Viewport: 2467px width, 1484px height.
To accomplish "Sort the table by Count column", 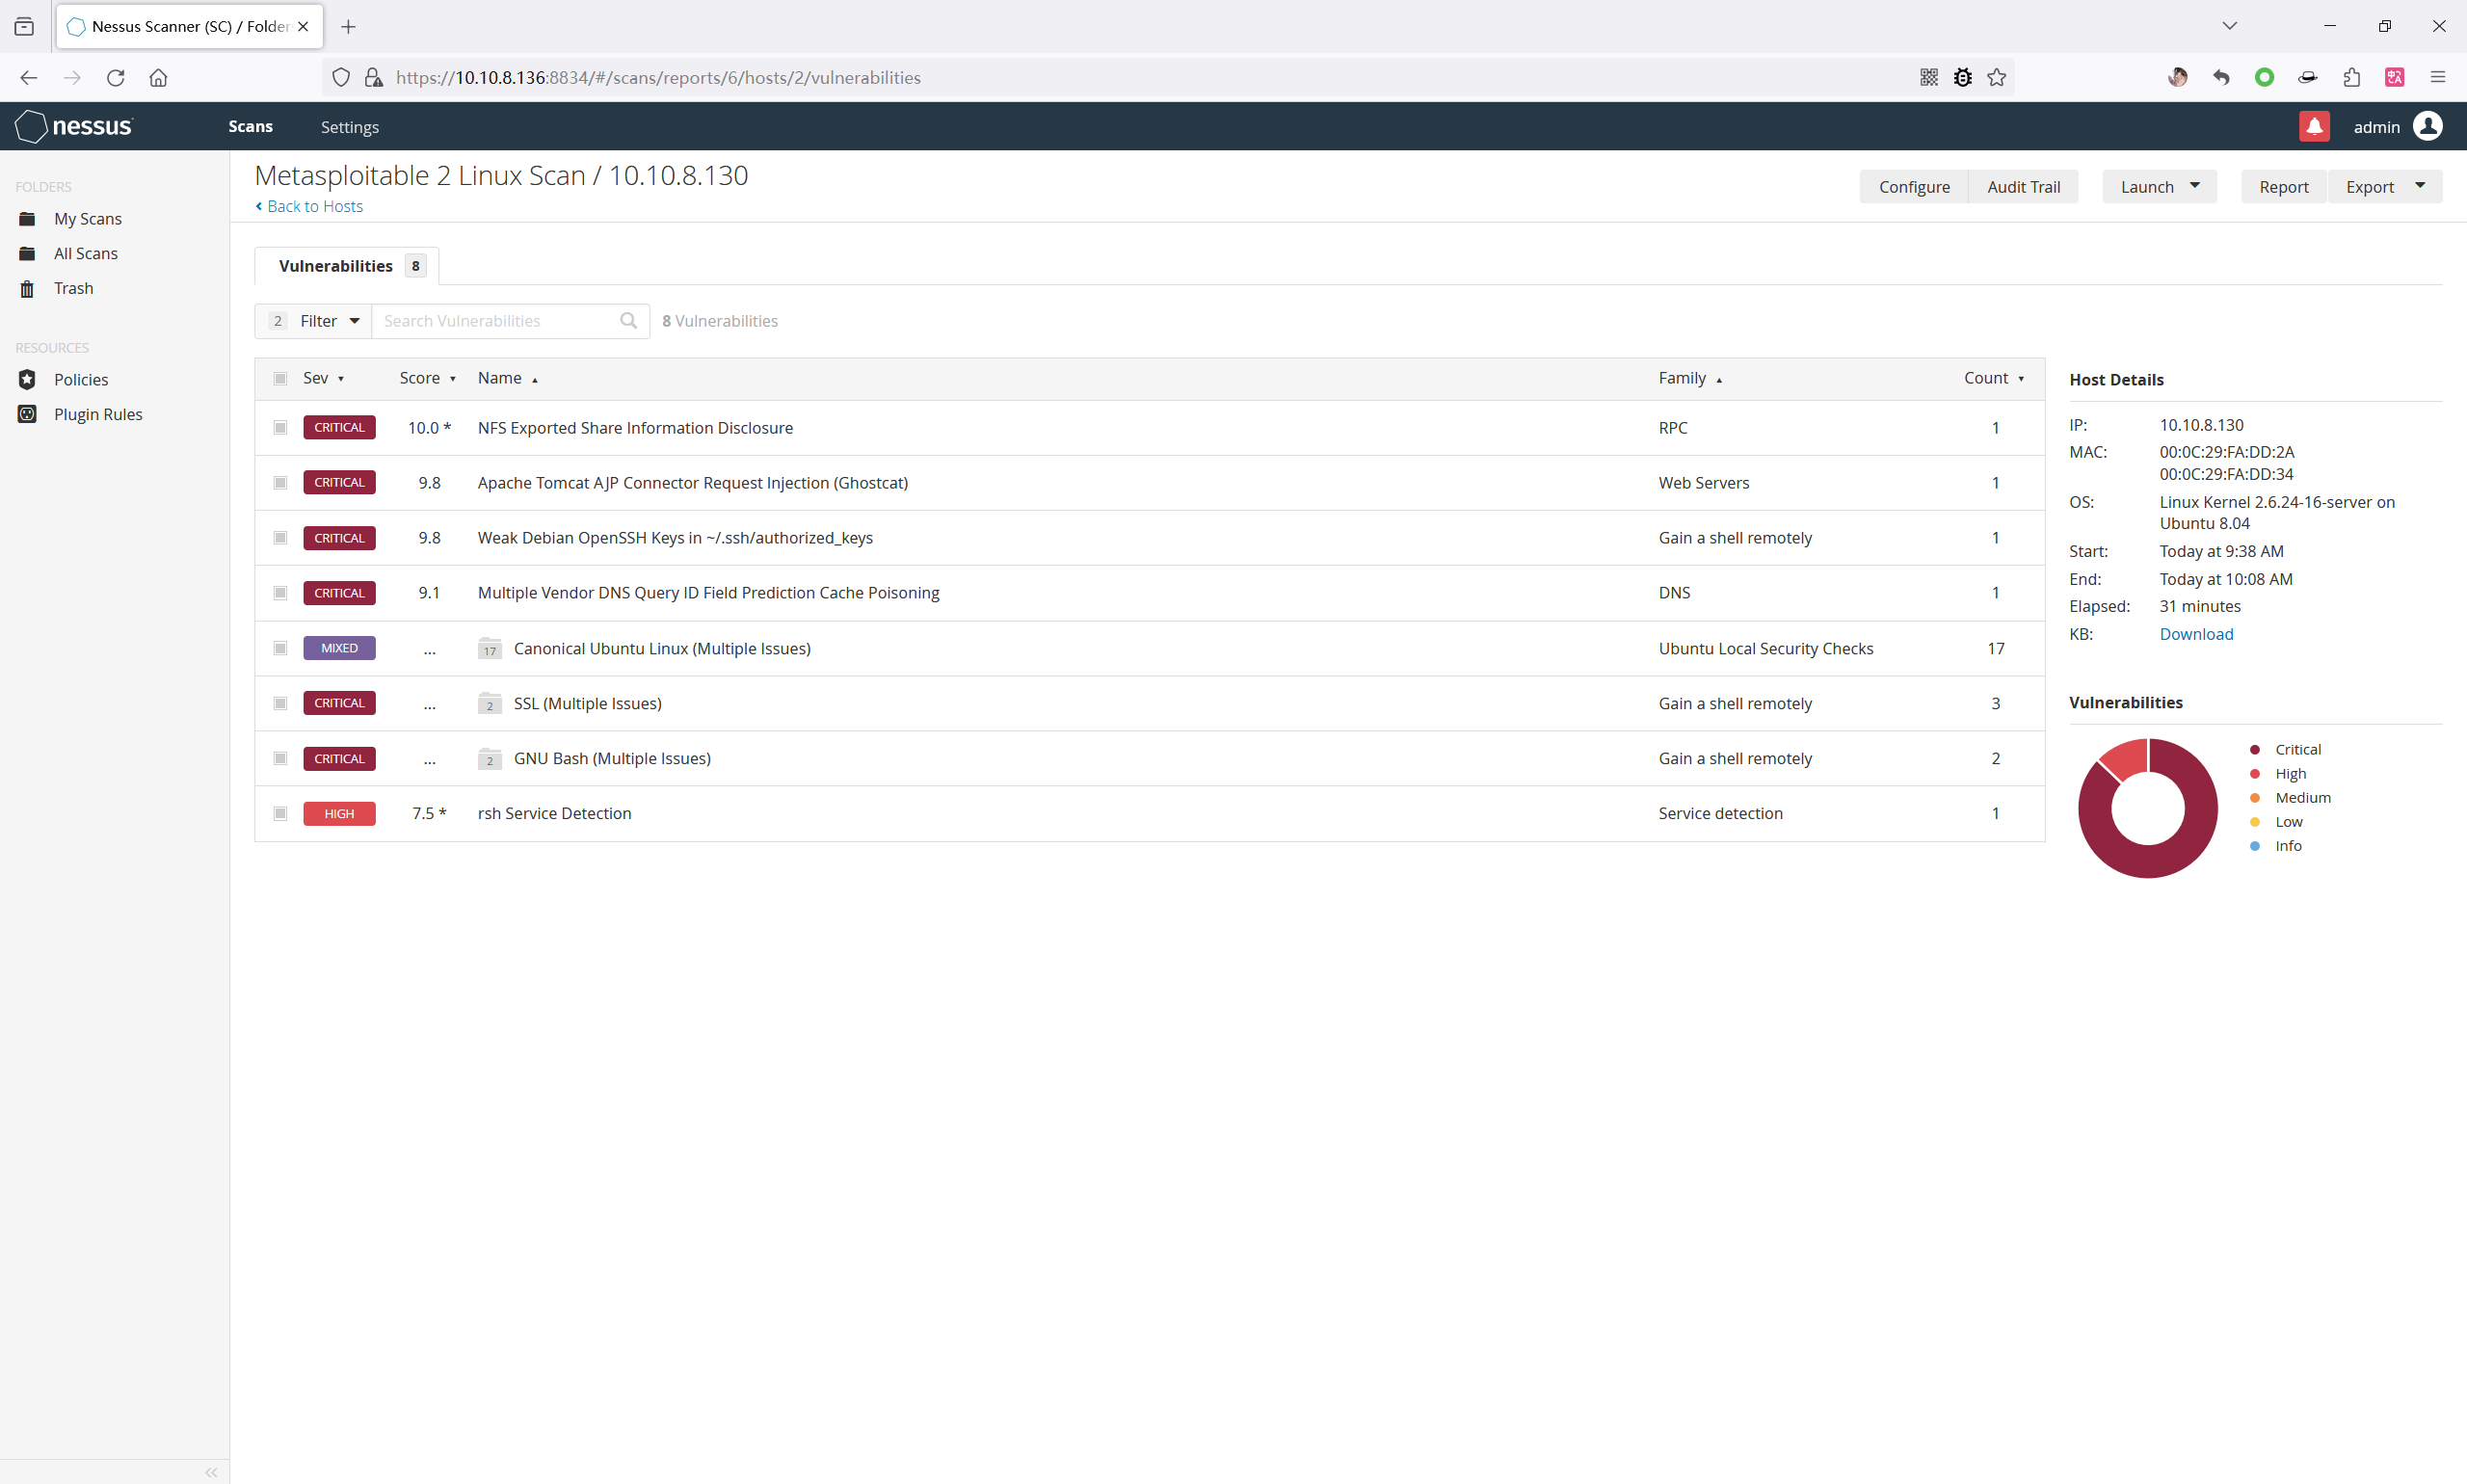I will coord(1994,379).
